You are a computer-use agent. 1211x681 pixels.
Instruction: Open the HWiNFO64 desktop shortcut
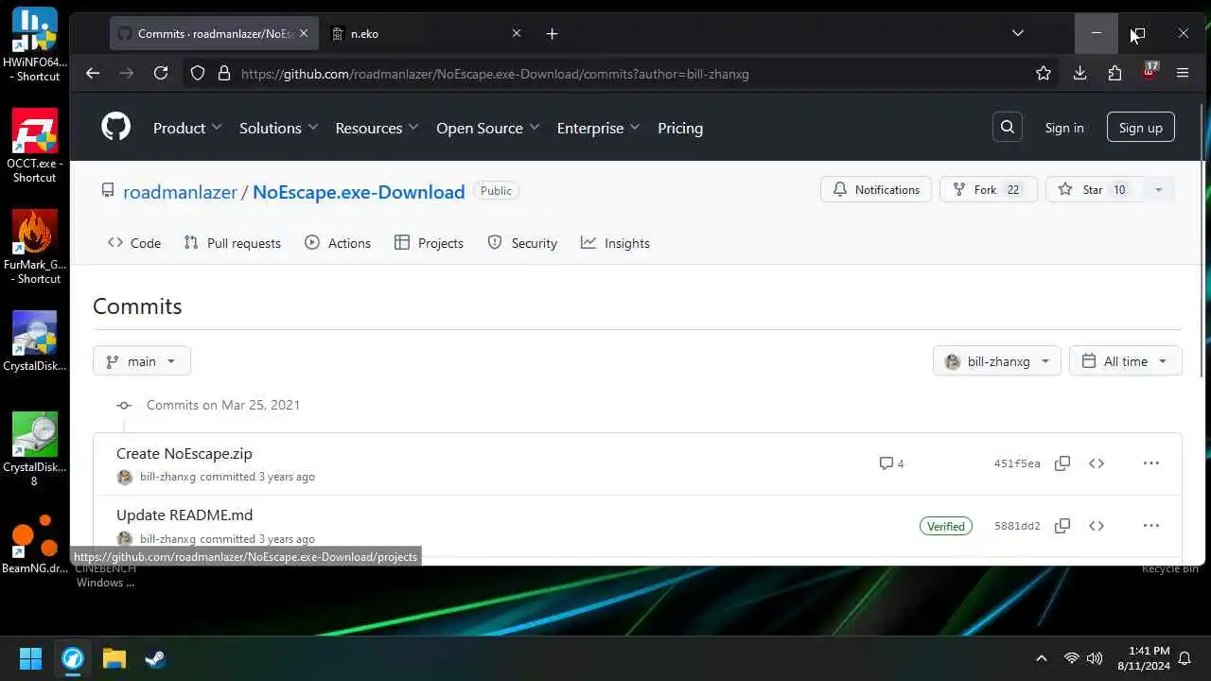(x=35, y=44)
